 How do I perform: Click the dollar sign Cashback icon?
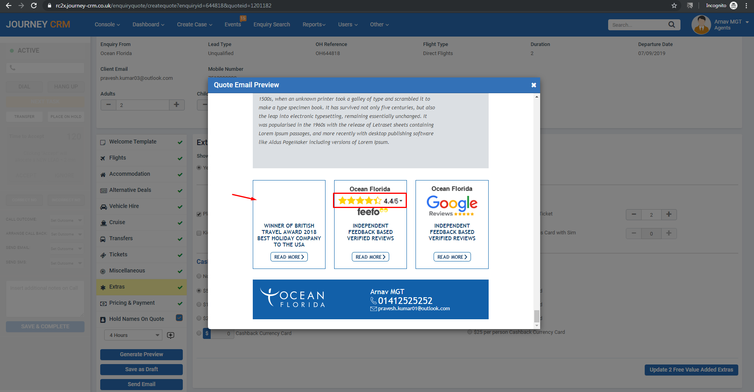click(x=207, y=333)
